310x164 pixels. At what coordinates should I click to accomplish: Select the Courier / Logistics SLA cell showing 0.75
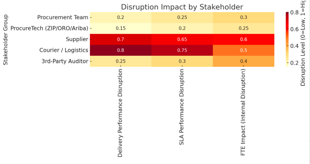[x=182, y=50]
